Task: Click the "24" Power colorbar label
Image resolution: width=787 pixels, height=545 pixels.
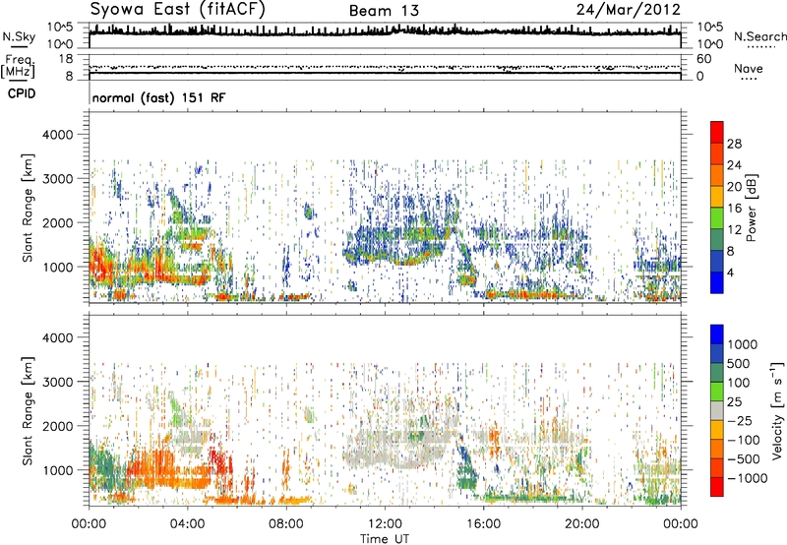Action: [x=734, y=165]
